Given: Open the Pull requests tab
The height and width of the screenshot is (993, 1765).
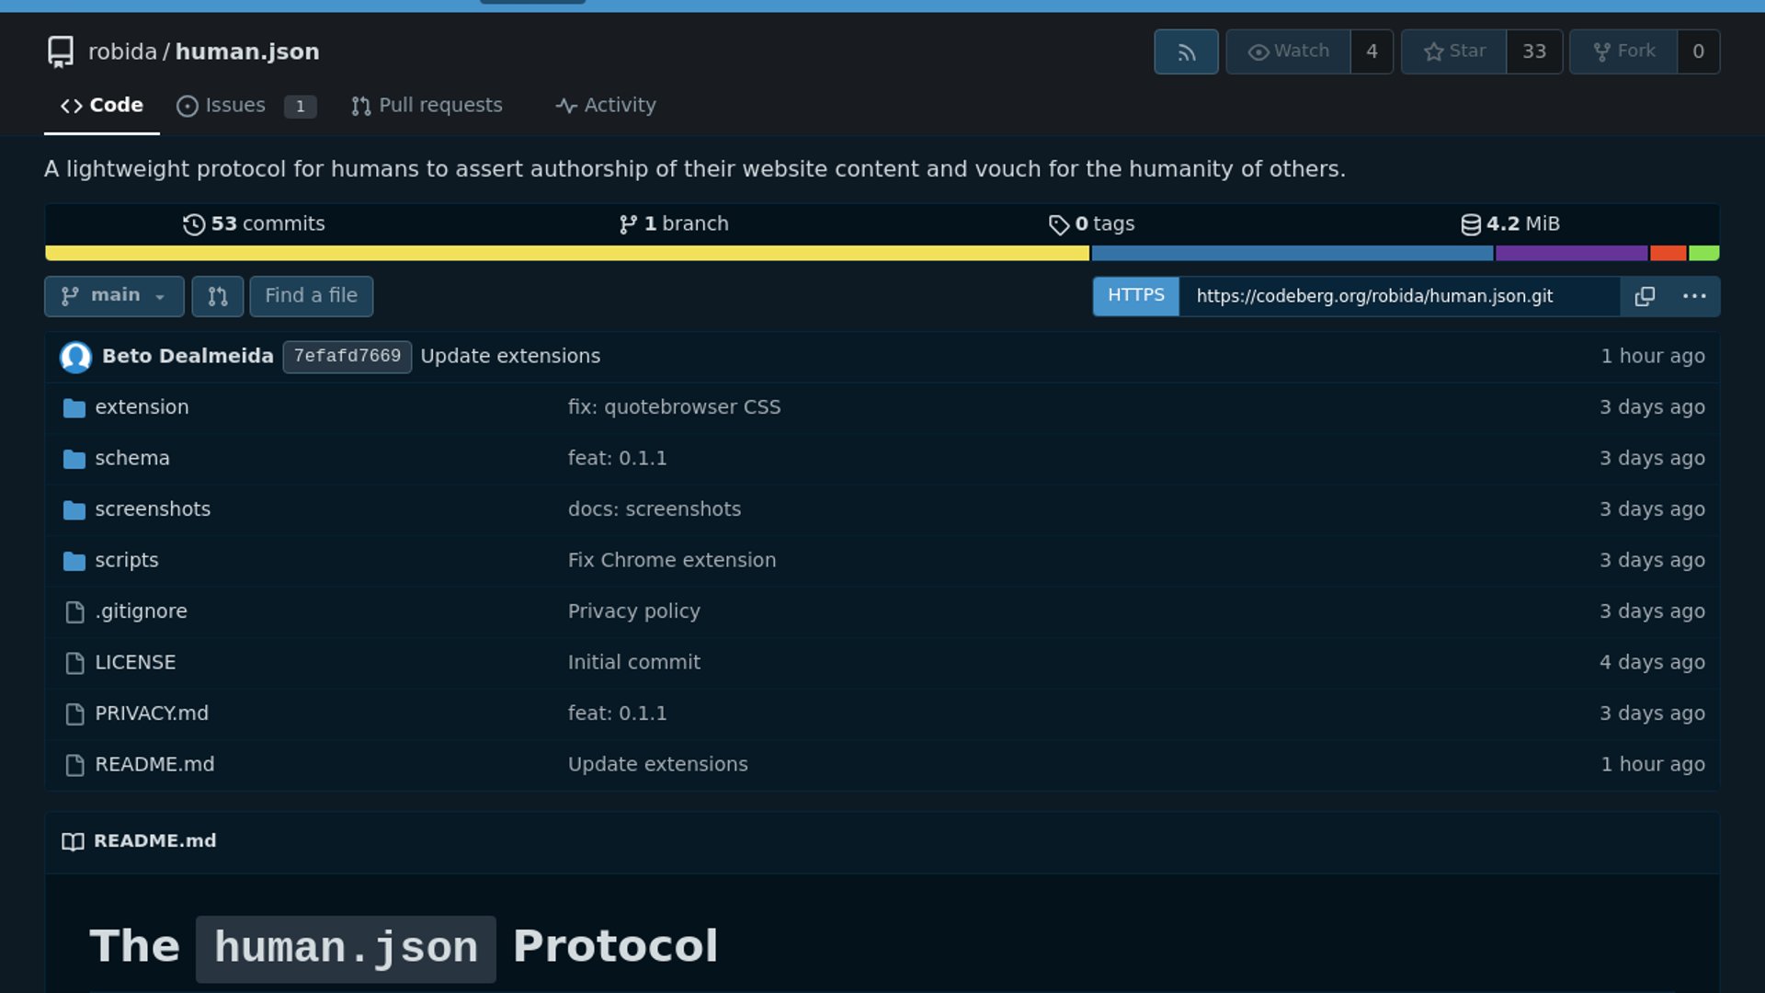Looking at the screenshot, I should coord(427,106).
